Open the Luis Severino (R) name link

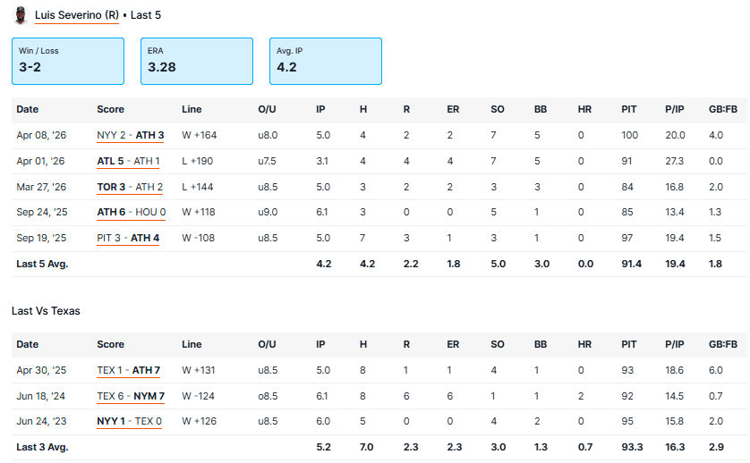(76, 15)
